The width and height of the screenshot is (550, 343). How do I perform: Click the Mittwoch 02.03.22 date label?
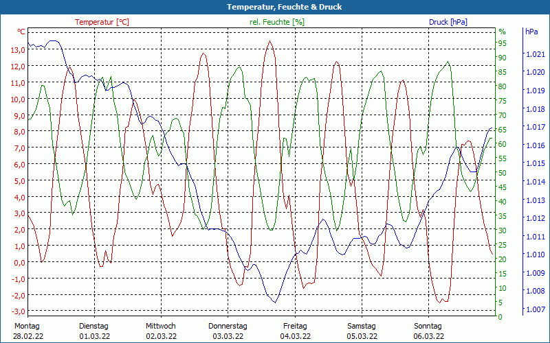[x=161, y=331]
